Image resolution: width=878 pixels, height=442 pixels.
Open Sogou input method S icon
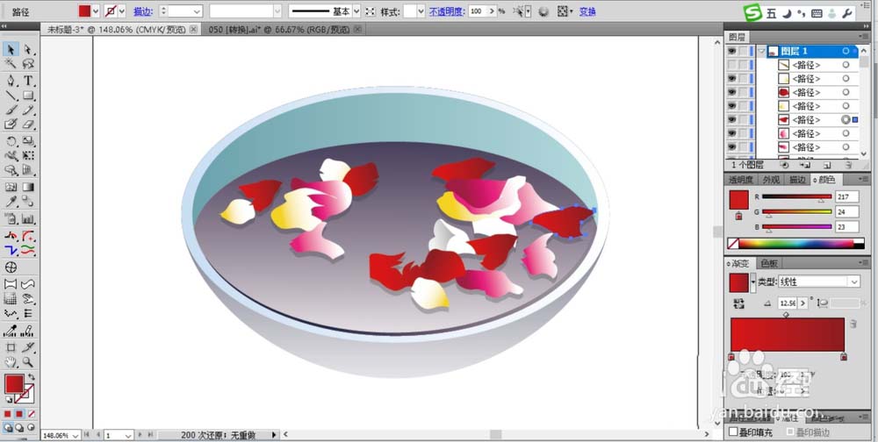point(753,13)
